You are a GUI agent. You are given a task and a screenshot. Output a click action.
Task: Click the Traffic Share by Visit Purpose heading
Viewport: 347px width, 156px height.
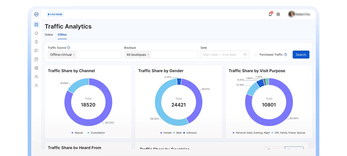click(257, 71)
